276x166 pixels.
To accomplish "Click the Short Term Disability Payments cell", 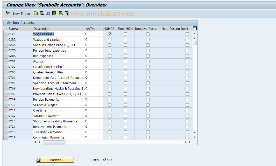I will tap(59, 121).
